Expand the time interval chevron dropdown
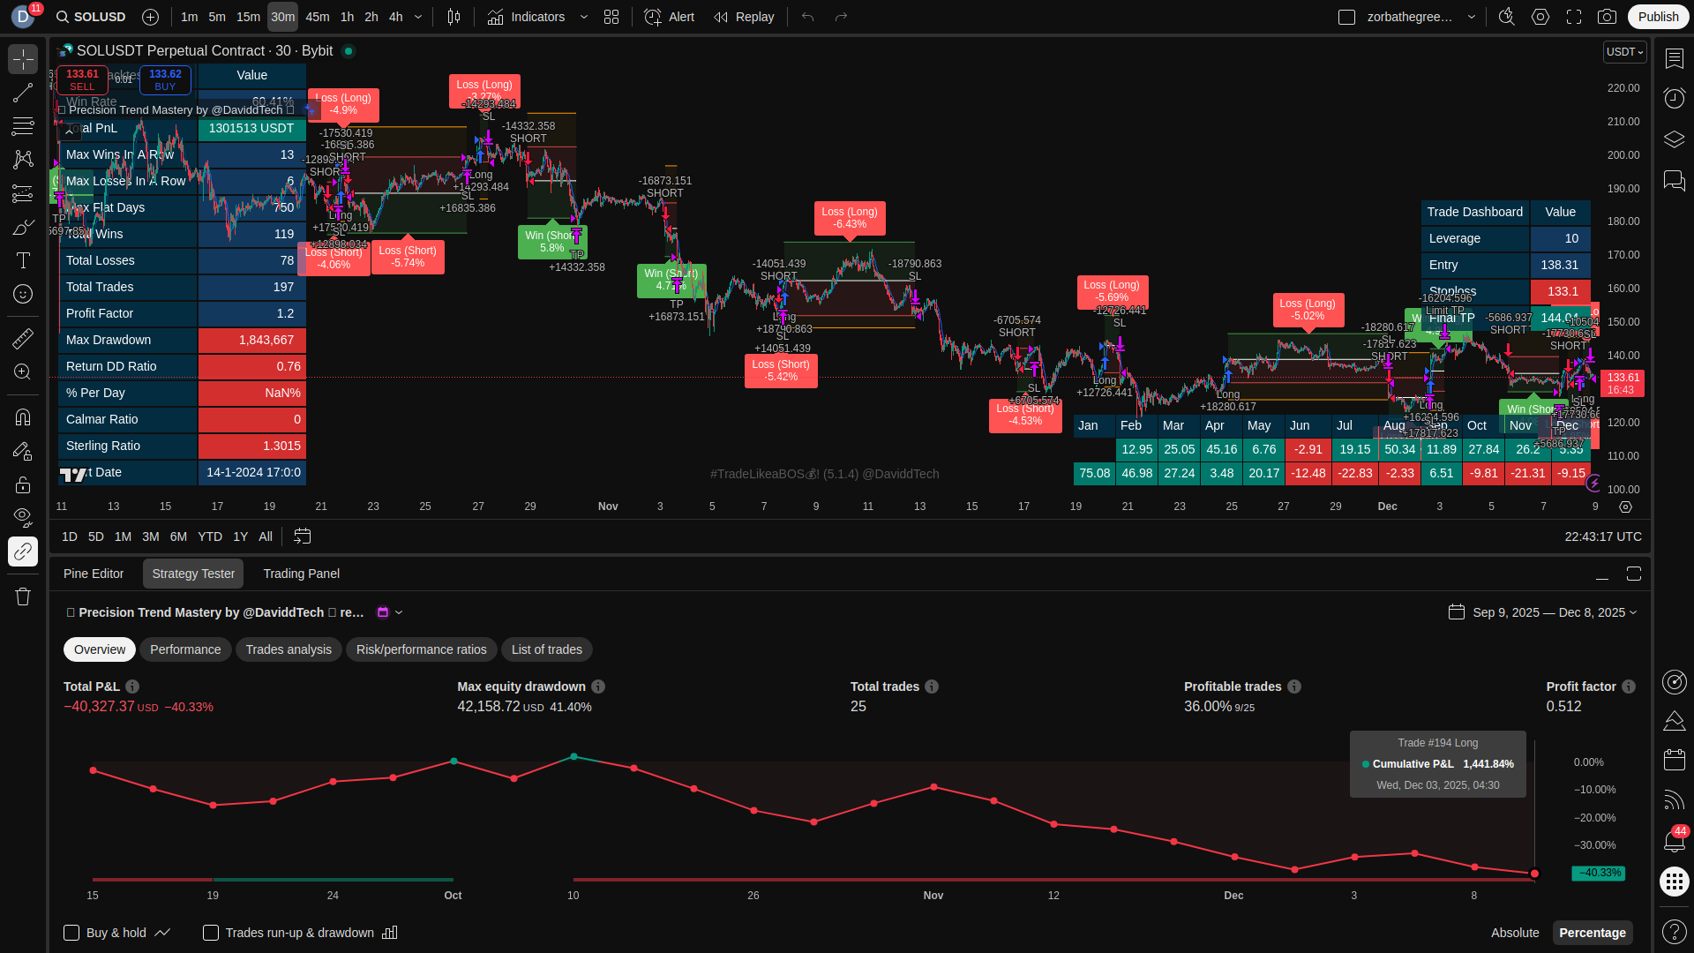Image resolution: width=1694 pixels, height=953 pixels. pos(418,17)
